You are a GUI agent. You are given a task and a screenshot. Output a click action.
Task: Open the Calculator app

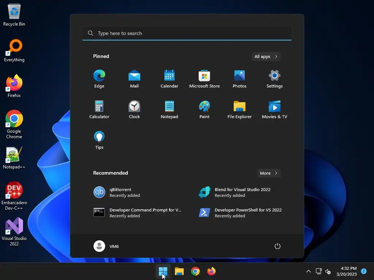tap(99, 109)
